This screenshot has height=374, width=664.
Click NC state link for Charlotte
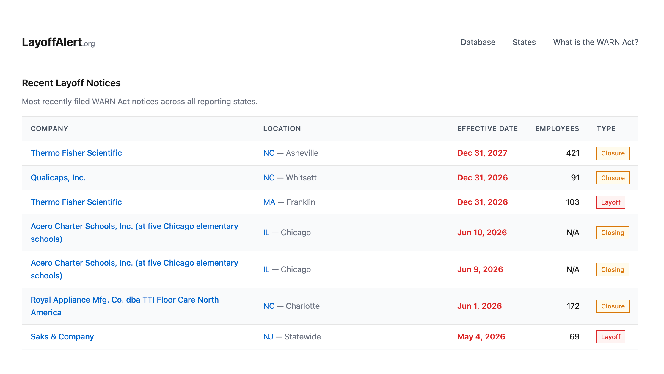point(269,306)
